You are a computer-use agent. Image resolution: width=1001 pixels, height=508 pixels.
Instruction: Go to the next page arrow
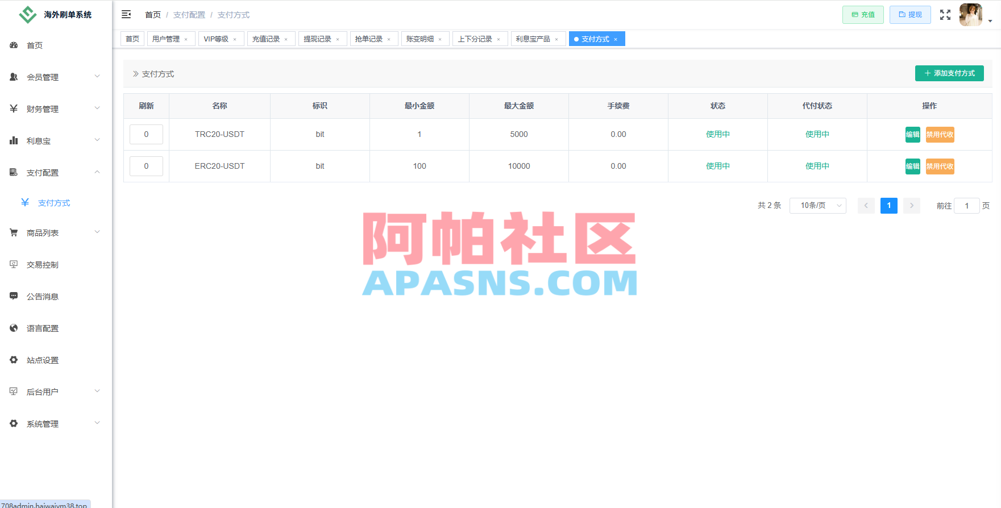pos(912,206)
